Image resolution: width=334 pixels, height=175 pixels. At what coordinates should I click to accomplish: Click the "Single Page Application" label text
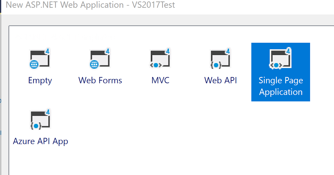281,86
